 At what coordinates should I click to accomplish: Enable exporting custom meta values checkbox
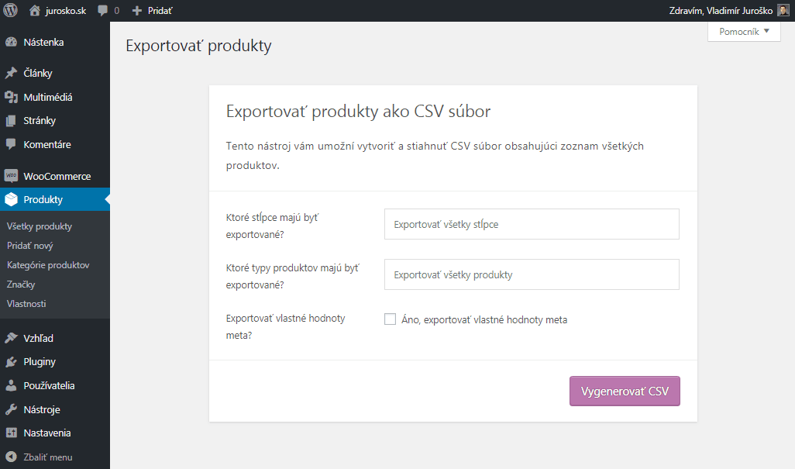coord(391,319)
